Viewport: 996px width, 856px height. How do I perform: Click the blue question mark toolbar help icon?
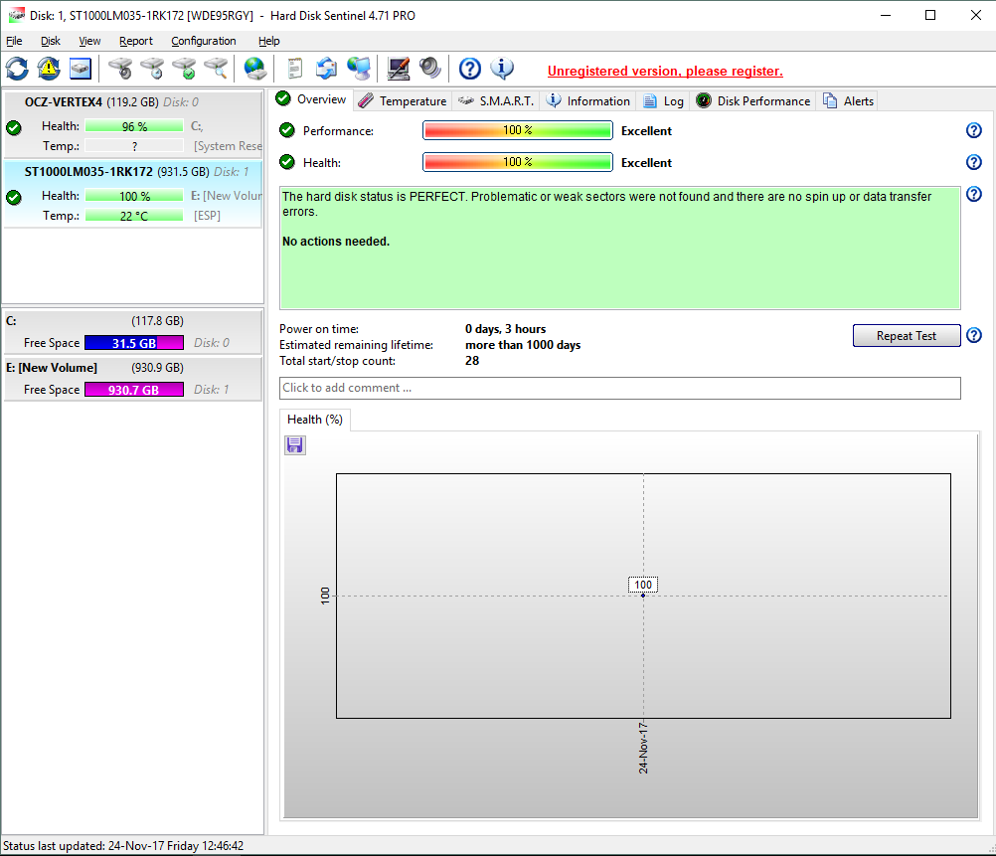tap(470, 69)
